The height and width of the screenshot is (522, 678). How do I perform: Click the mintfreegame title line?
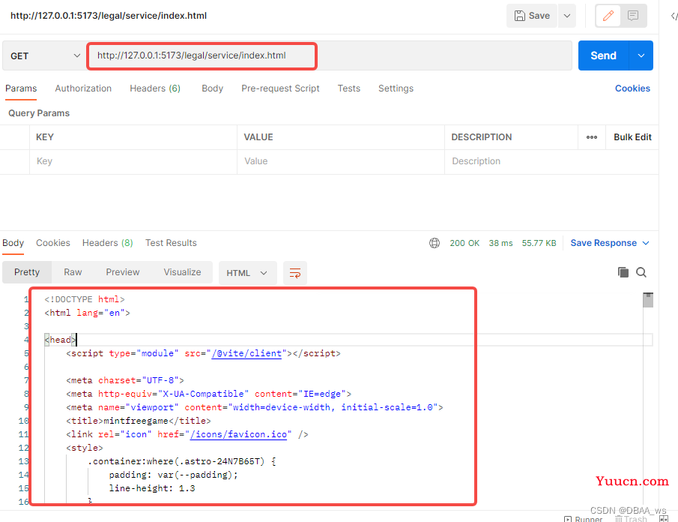[139, 421]
